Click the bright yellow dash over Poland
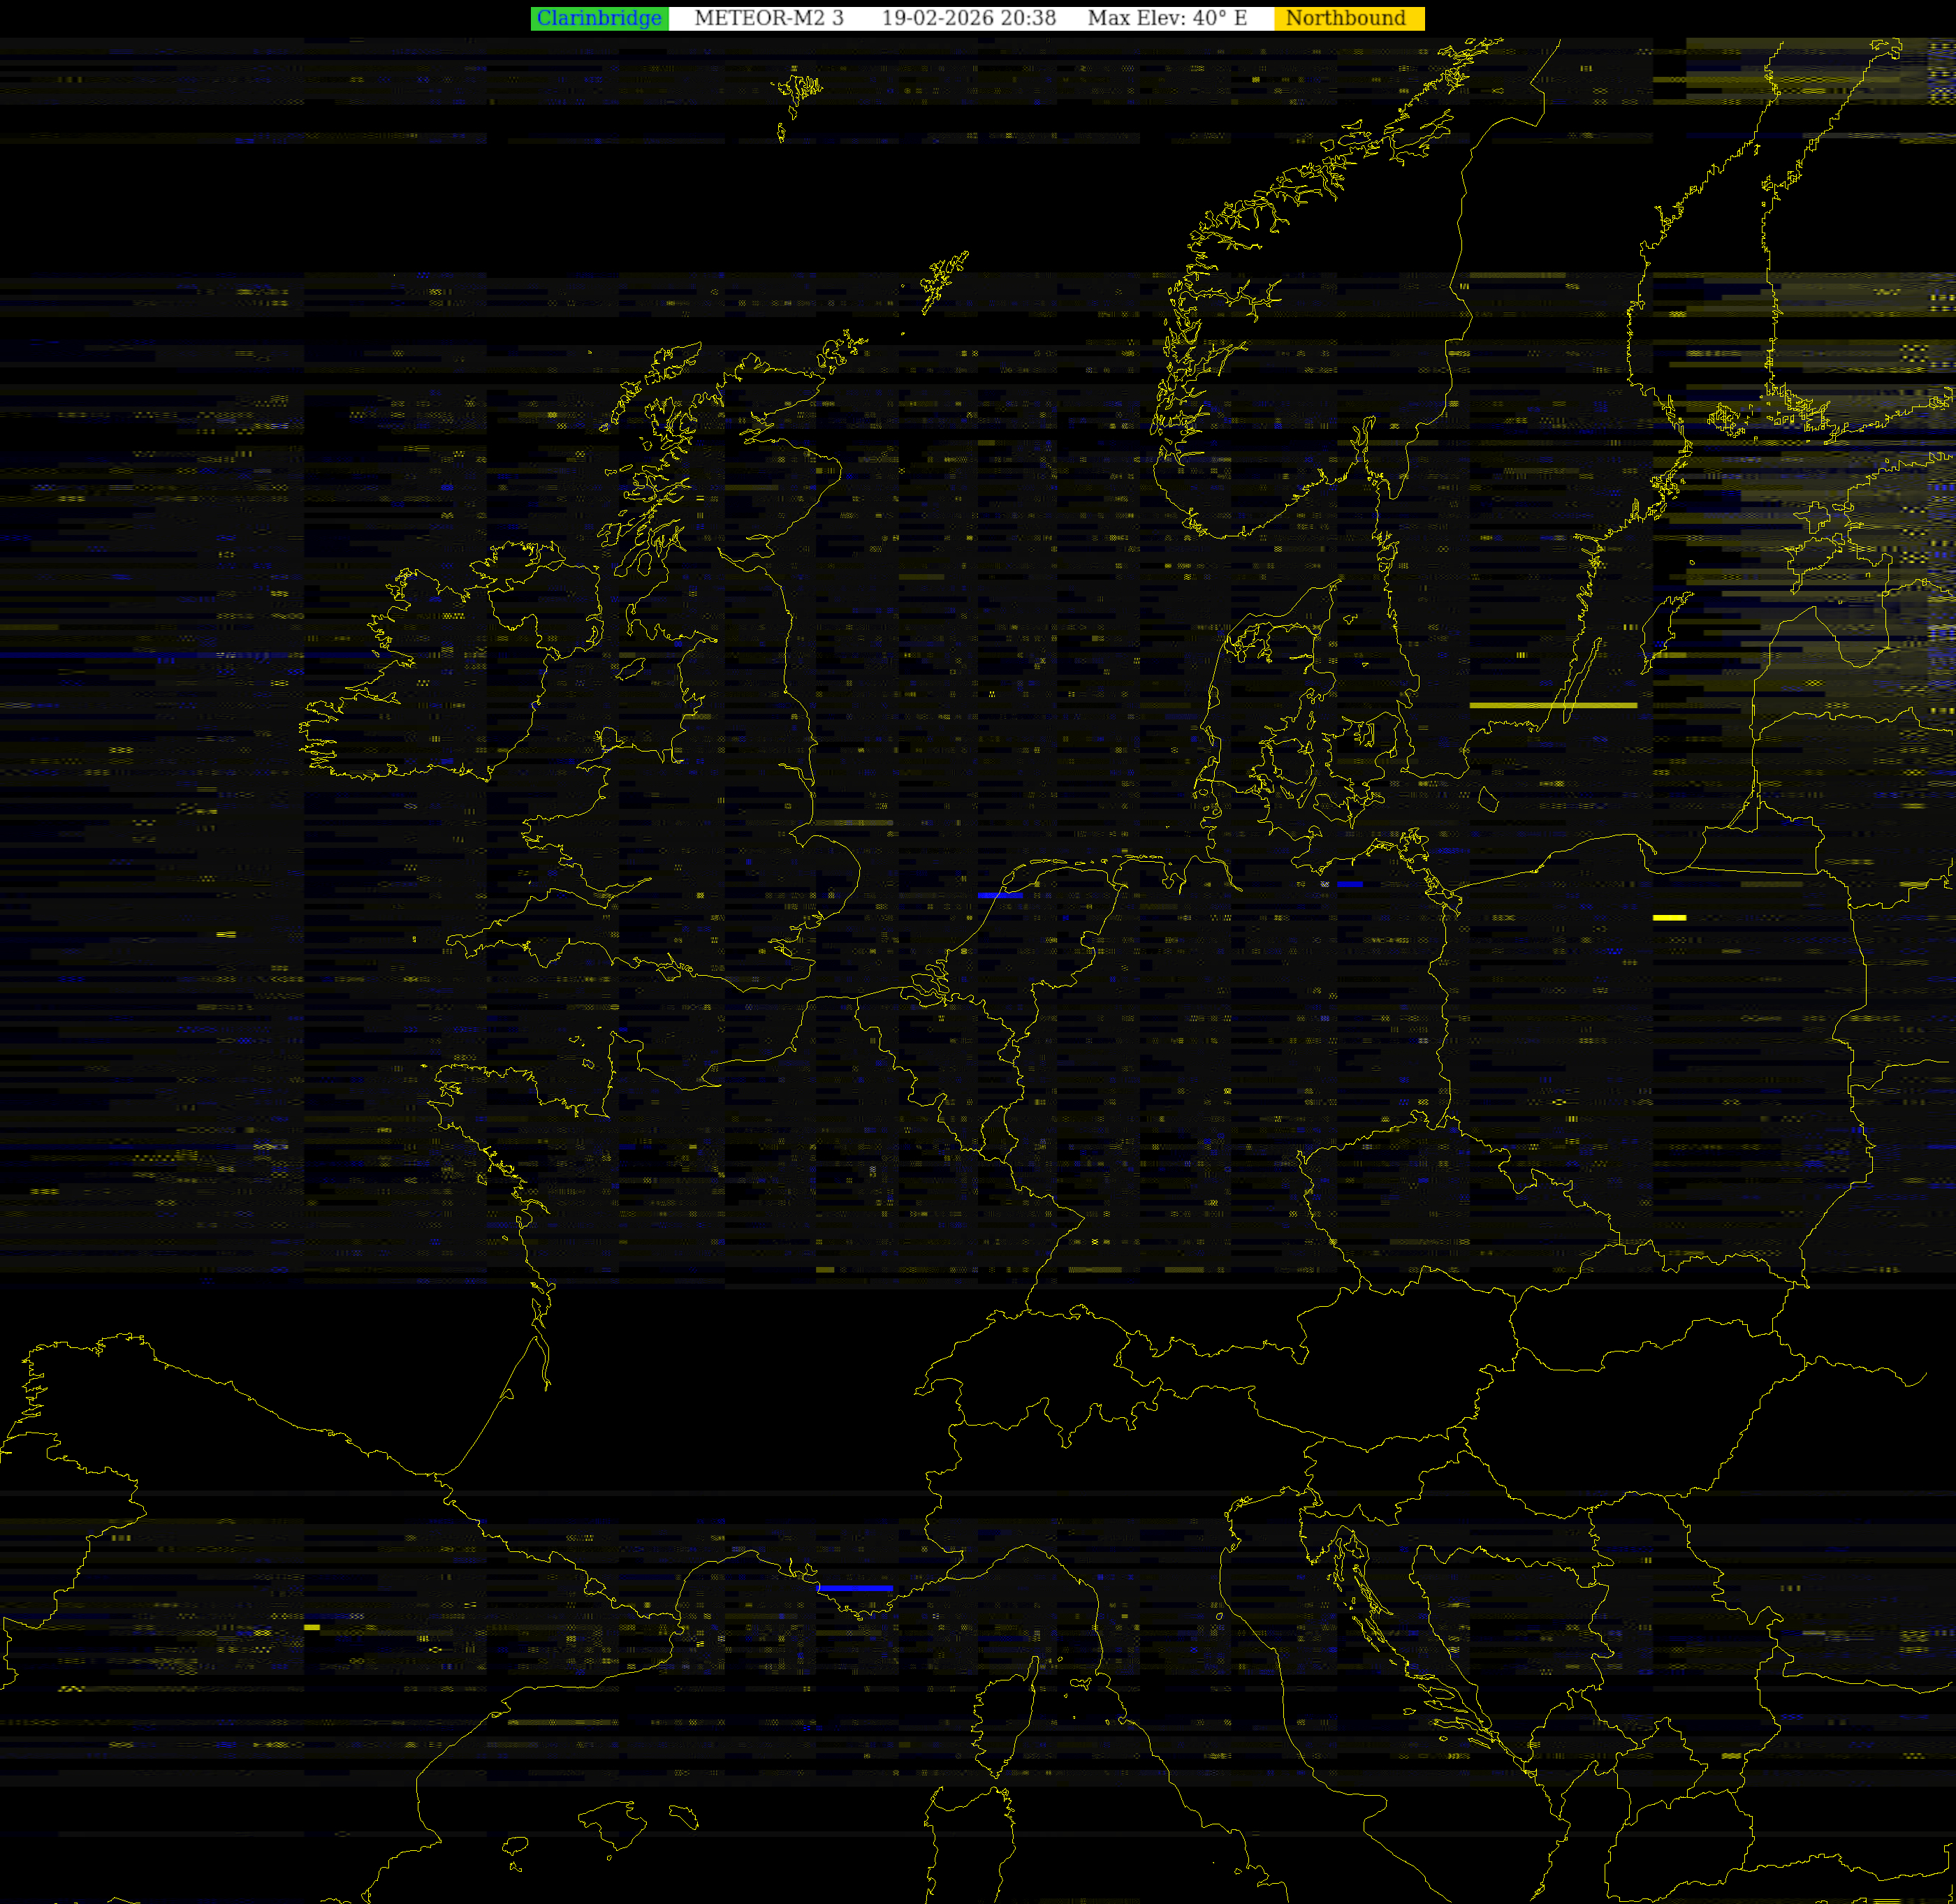This screenshot has width=1956, height=1904. 1669,917
